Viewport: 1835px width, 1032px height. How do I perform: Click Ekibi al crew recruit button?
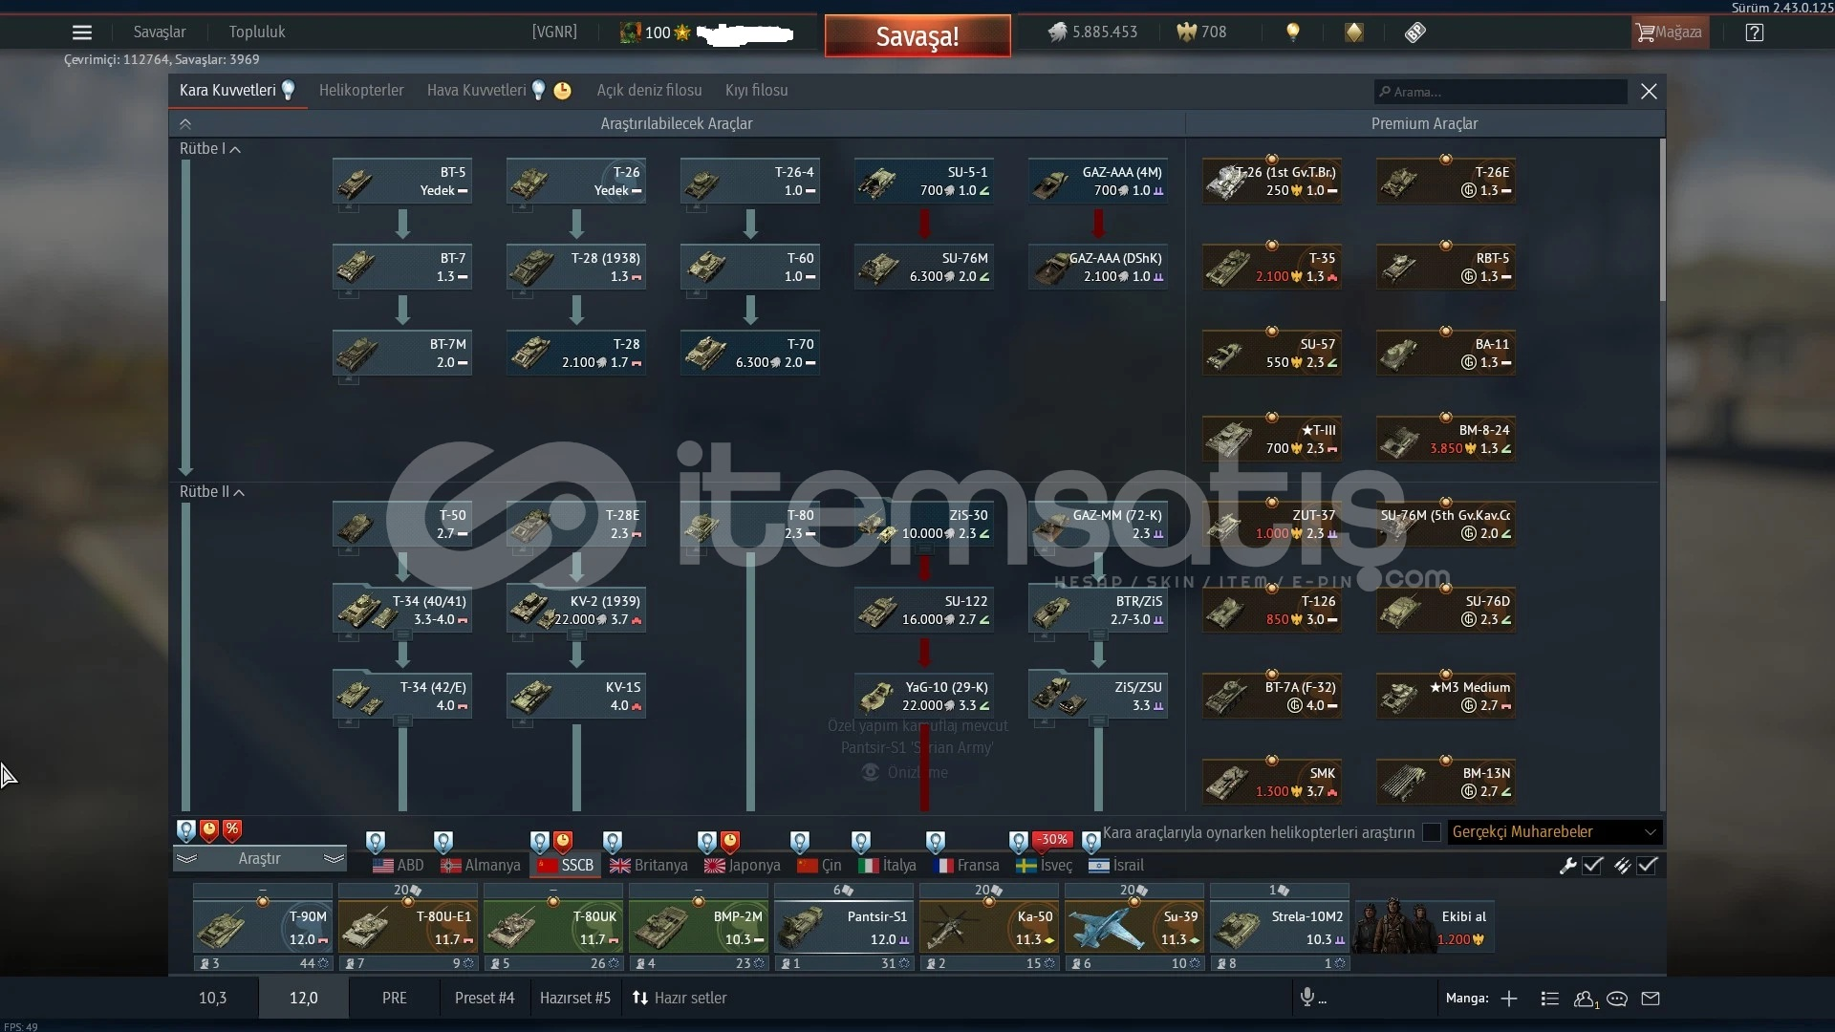[1424, 927]
